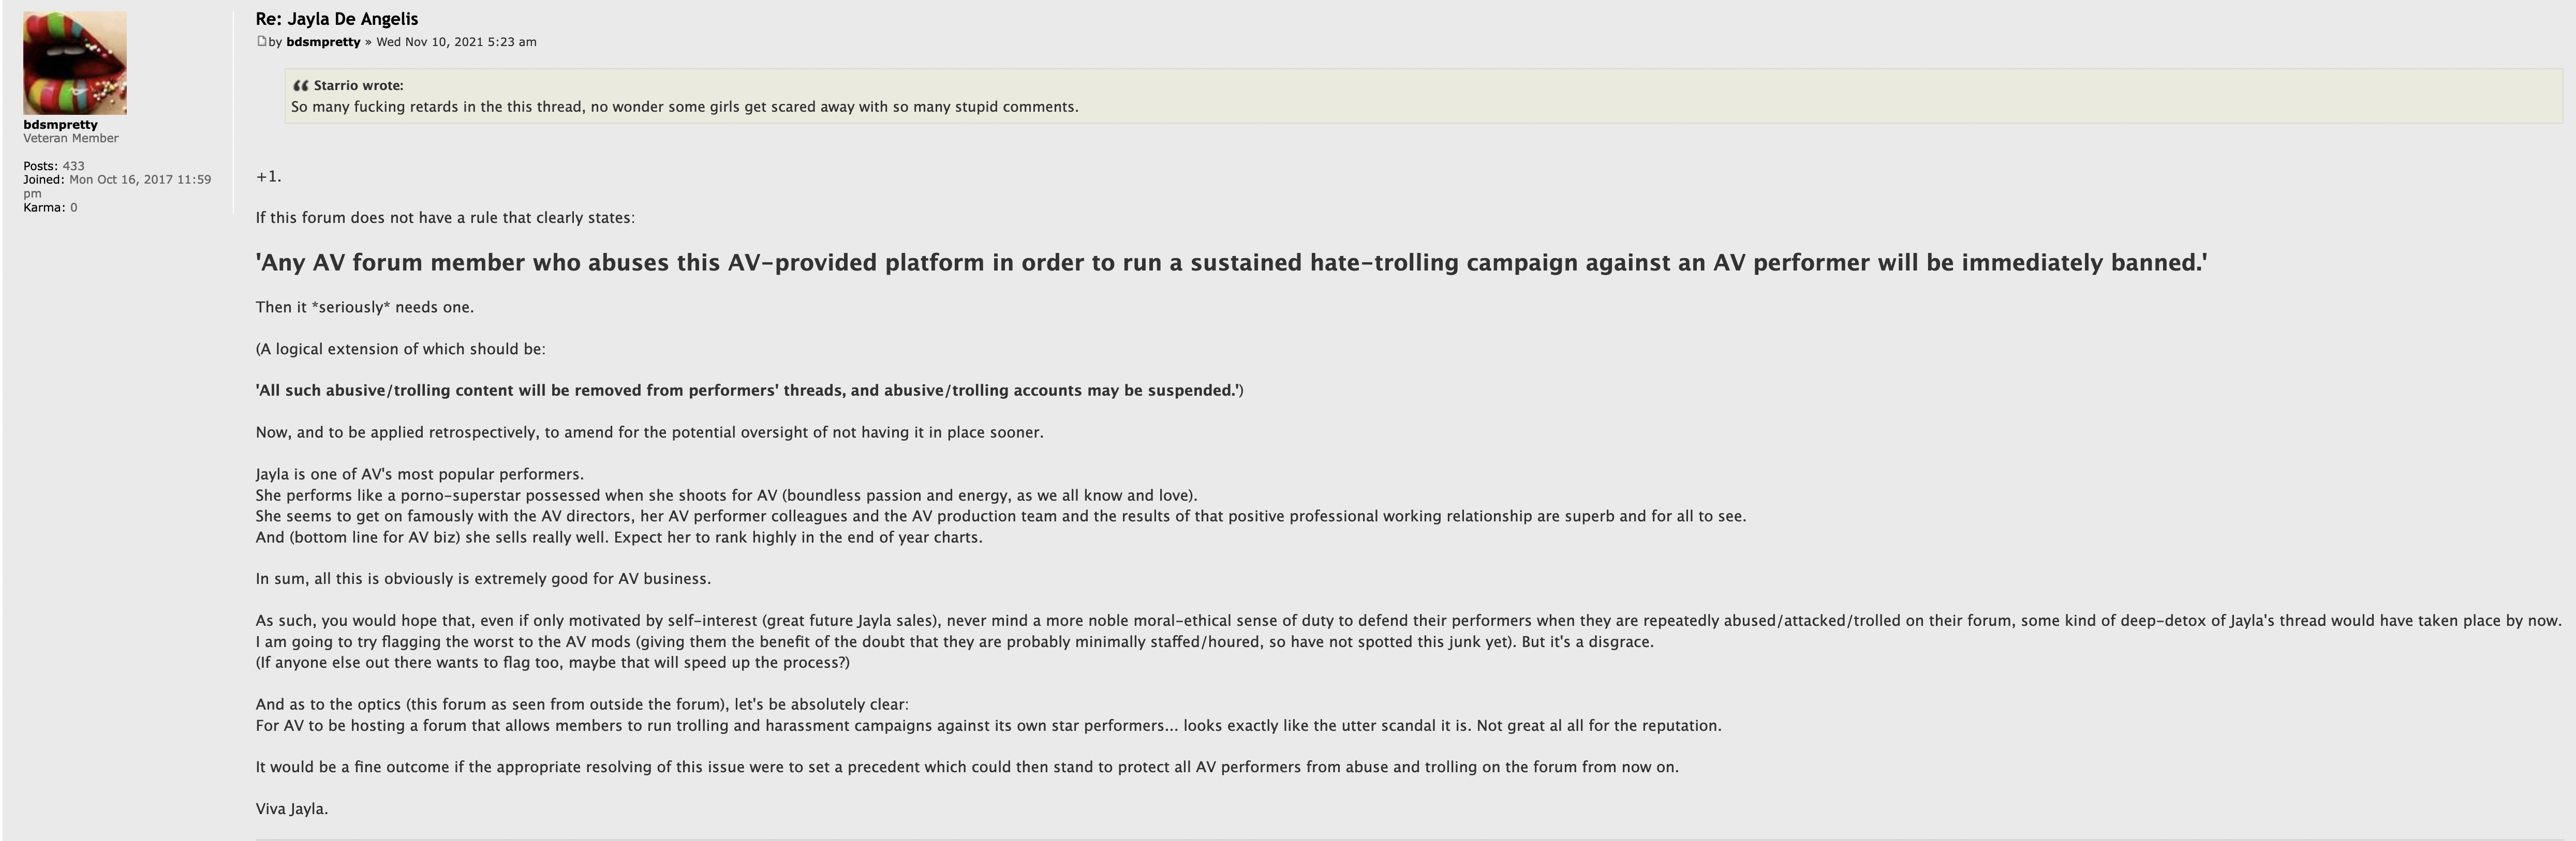
Task: Click the "Joined: Mon Oct 16, 2017" date
Action: point(117,180)
